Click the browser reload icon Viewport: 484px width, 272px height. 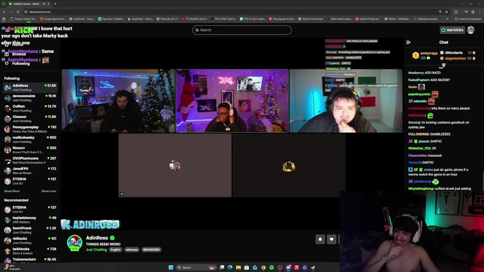pos(19,12)
